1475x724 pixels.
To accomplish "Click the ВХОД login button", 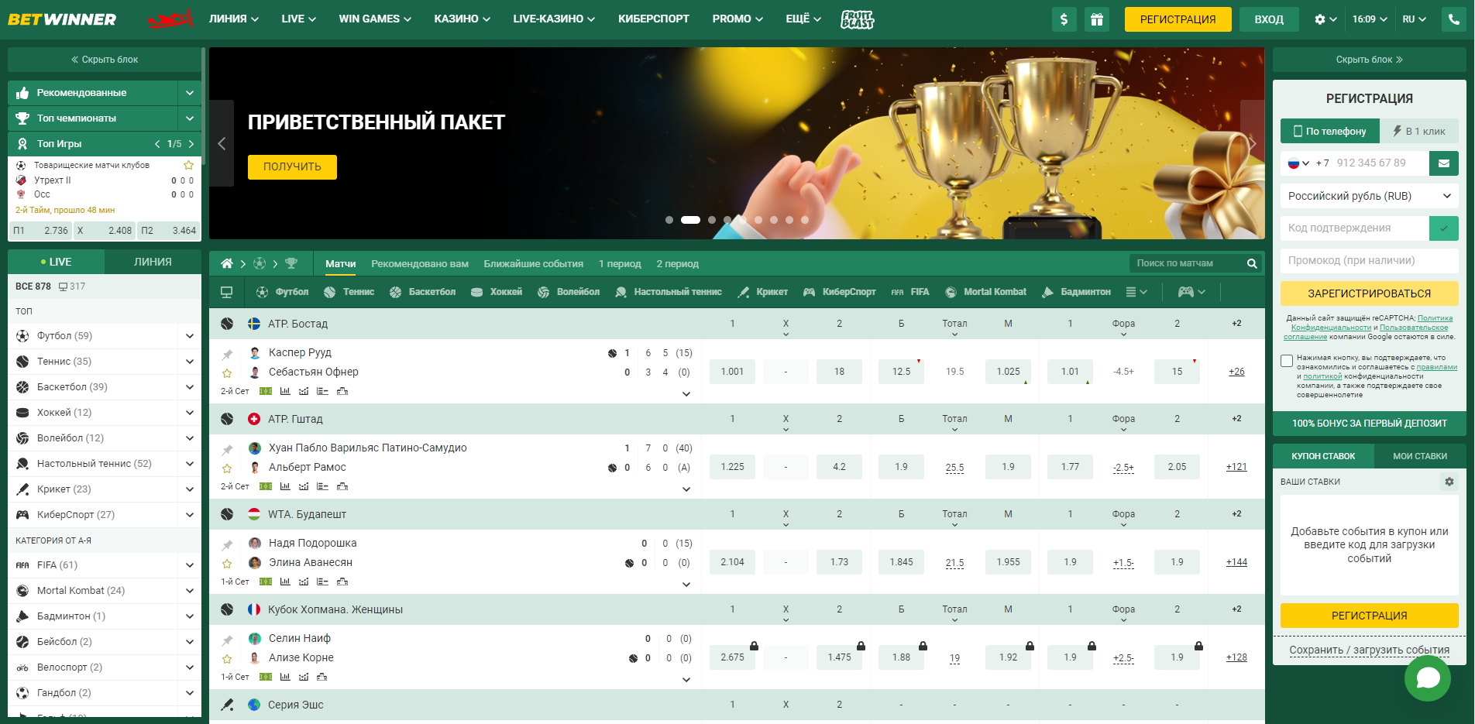I will (1269, 19).
